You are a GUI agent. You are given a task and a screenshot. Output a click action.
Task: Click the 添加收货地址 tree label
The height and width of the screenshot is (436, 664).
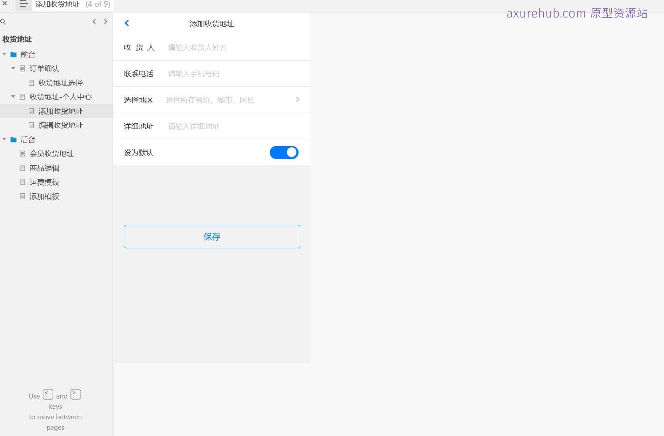(60, 111)
